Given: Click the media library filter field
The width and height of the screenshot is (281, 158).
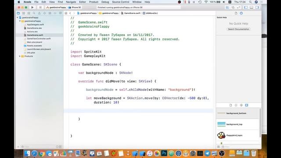Looking at the screenshot, I should pos(241,147).
